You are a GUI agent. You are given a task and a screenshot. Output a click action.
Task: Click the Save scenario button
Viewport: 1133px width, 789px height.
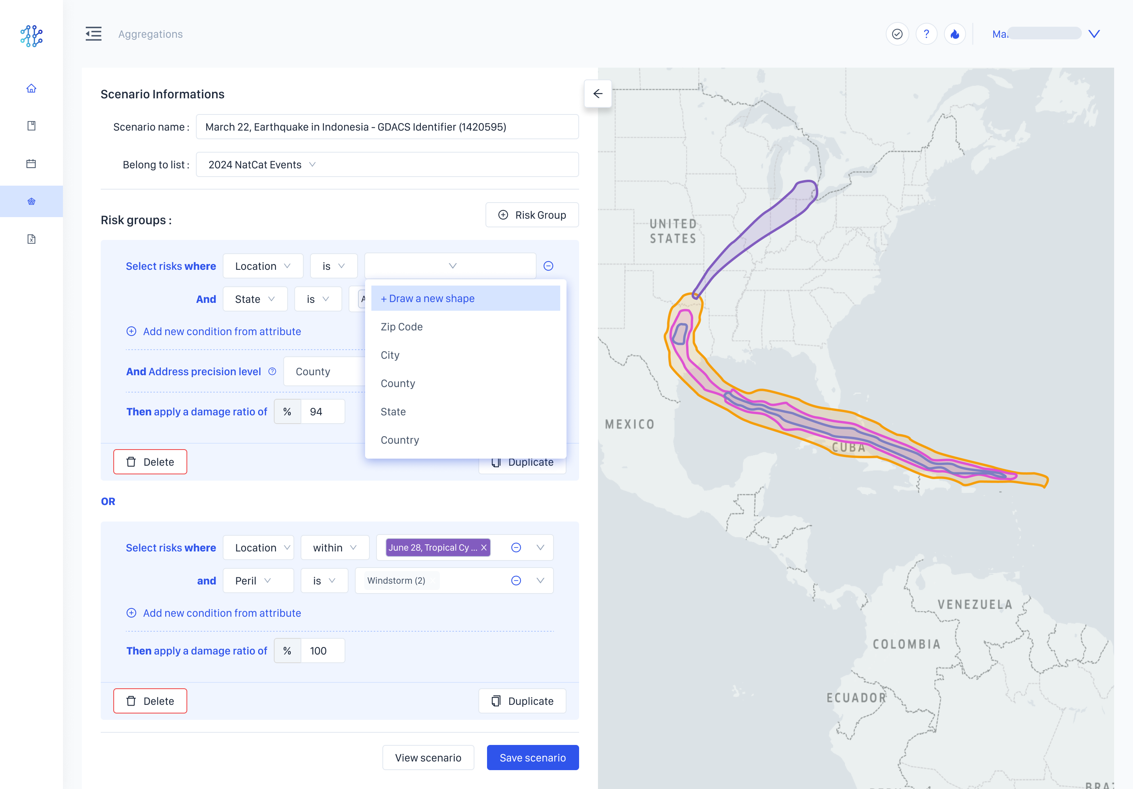[532, 758]
